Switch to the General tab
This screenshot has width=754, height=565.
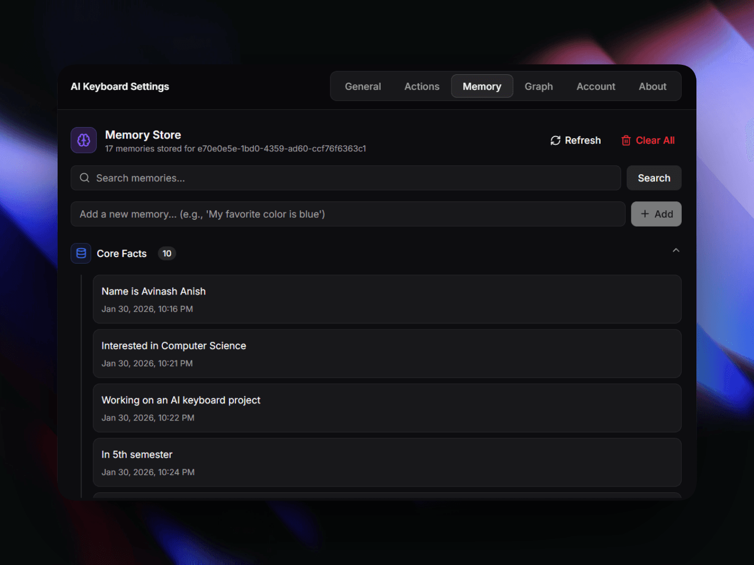coord(363,86)
